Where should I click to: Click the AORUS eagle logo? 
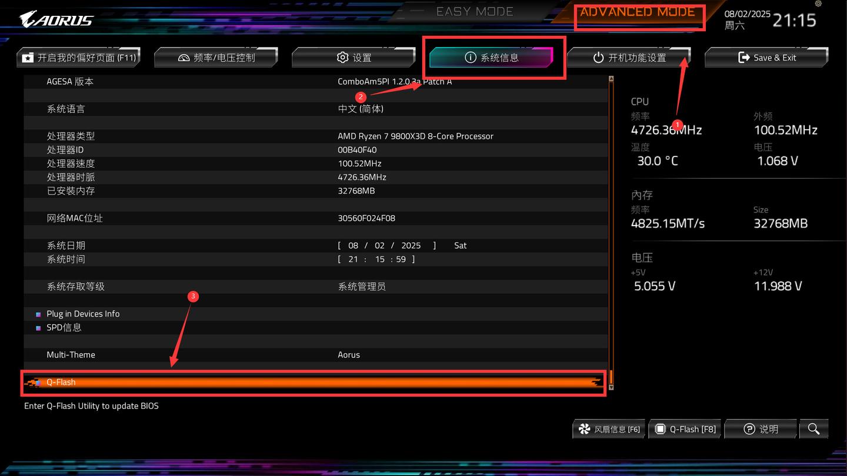click(56, 20)
